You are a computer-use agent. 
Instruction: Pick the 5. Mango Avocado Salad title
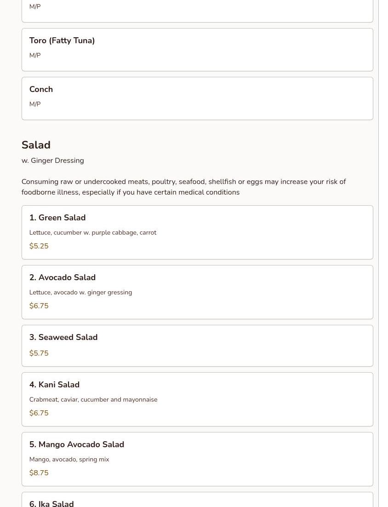(77, 444)
